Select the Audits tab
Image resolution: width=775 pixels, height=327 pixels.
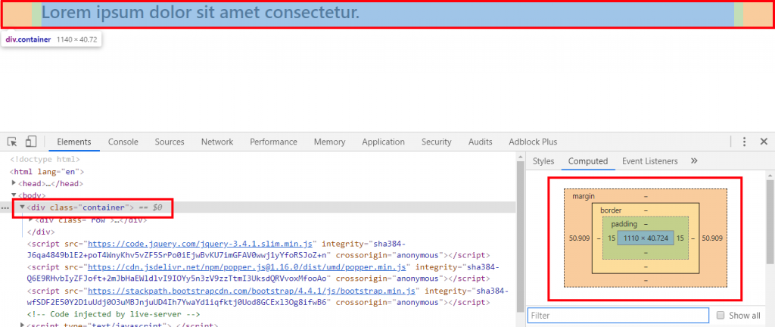[481, 142]
